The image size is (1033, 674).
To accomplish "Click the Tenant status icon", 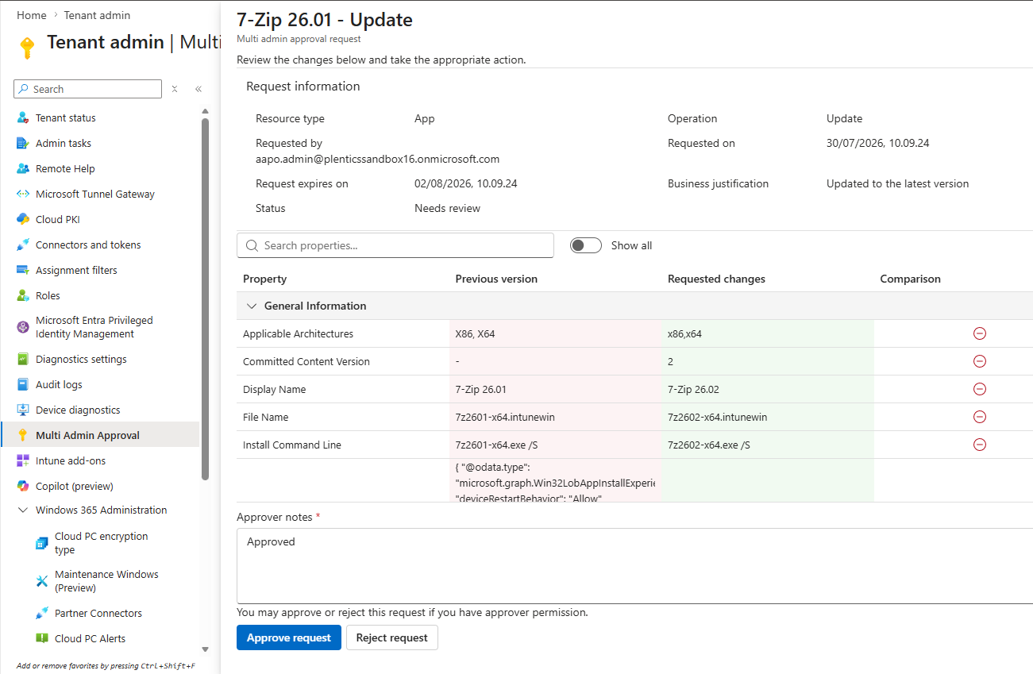I will (23, 117).
